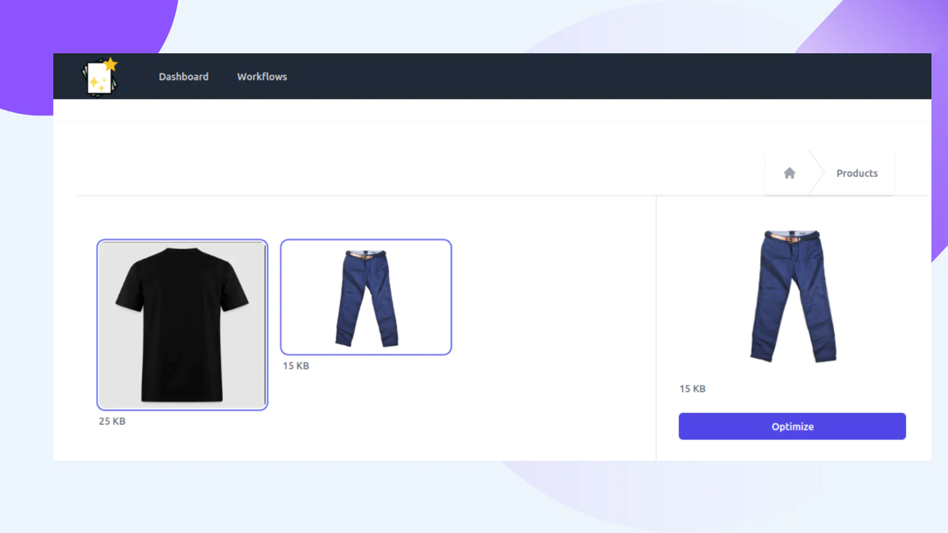Select the black t-shirt thumbnail
Screen dimensions: 948x533
(182, 325)
